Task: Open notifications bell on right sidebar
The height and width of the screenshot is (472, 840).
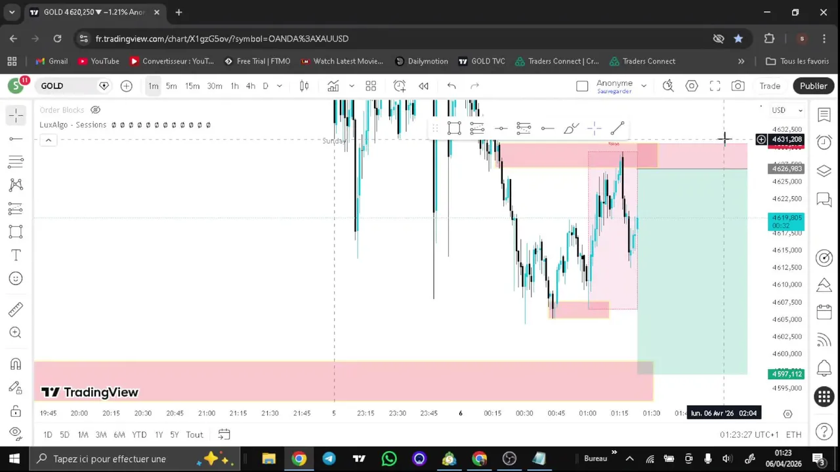Action: tap(824, 368)
